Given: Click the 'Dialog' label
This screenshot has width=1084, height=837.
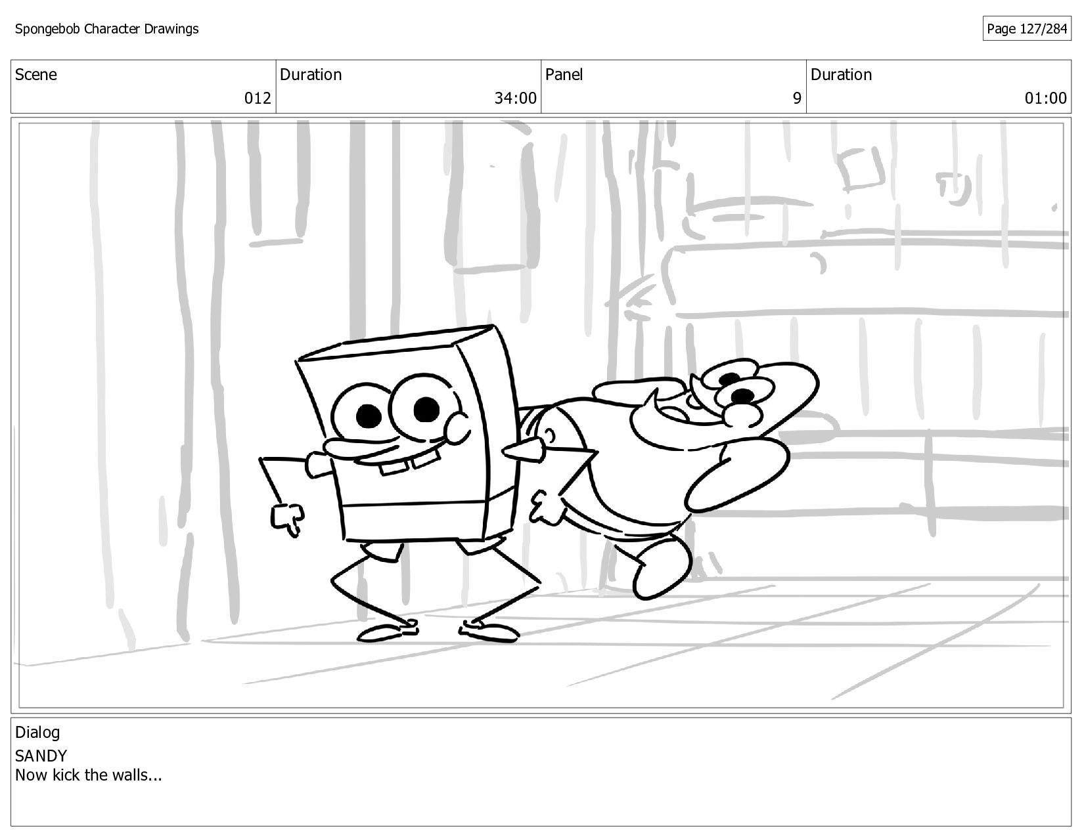Looking at the screenshot, I should click(x=37, y=732).
